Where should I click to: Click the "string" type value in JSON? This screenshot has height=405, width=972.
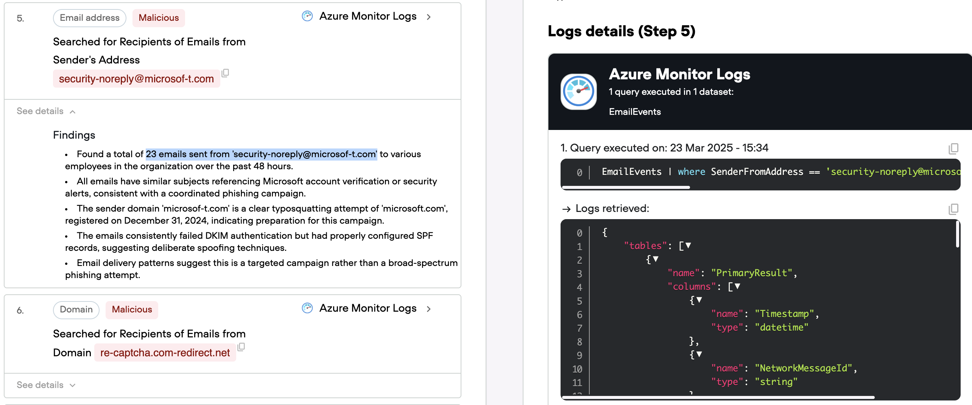click(776, 382)
